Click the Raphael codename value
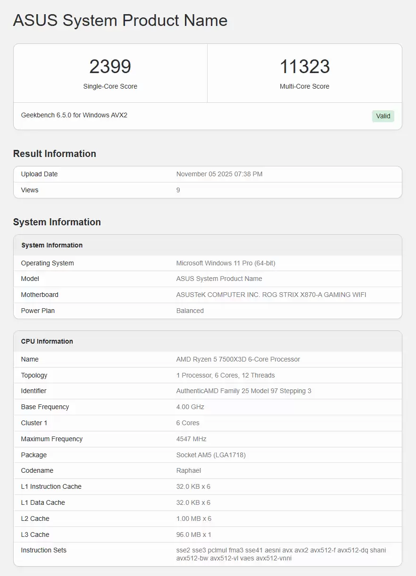Screen dimensions: 416x576 click(189, 470)
